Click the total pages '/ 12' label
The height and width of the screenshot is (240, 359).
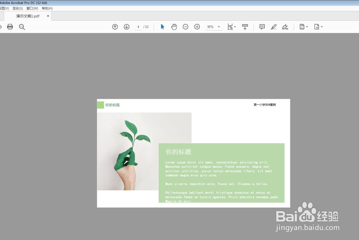point(146,27)
